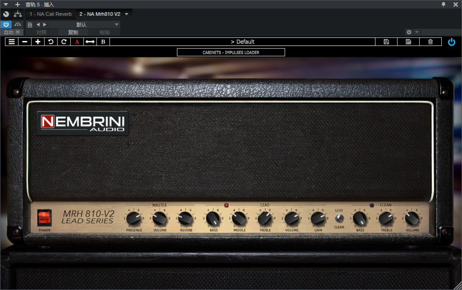Click the Master VOLUME knob
The image size is (462, 290).
160,218
